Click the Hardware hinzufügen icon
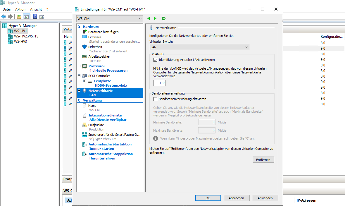The image size is (345, 206). point(84,32)
